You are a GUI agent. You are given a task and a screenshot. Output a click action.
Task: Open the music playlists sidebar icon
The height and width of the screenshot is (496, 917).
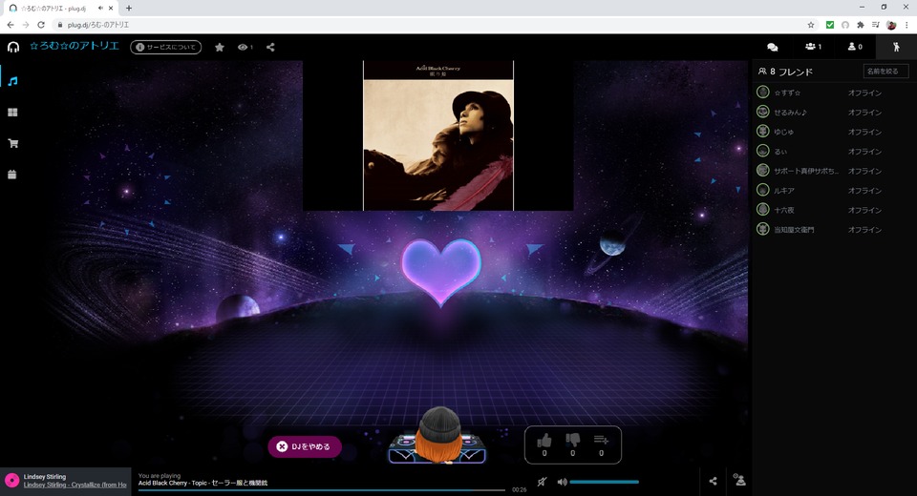point(12,81)
